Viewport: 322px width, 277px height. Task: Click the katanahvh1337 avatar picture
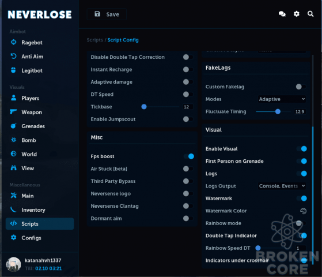click(13, 264)
